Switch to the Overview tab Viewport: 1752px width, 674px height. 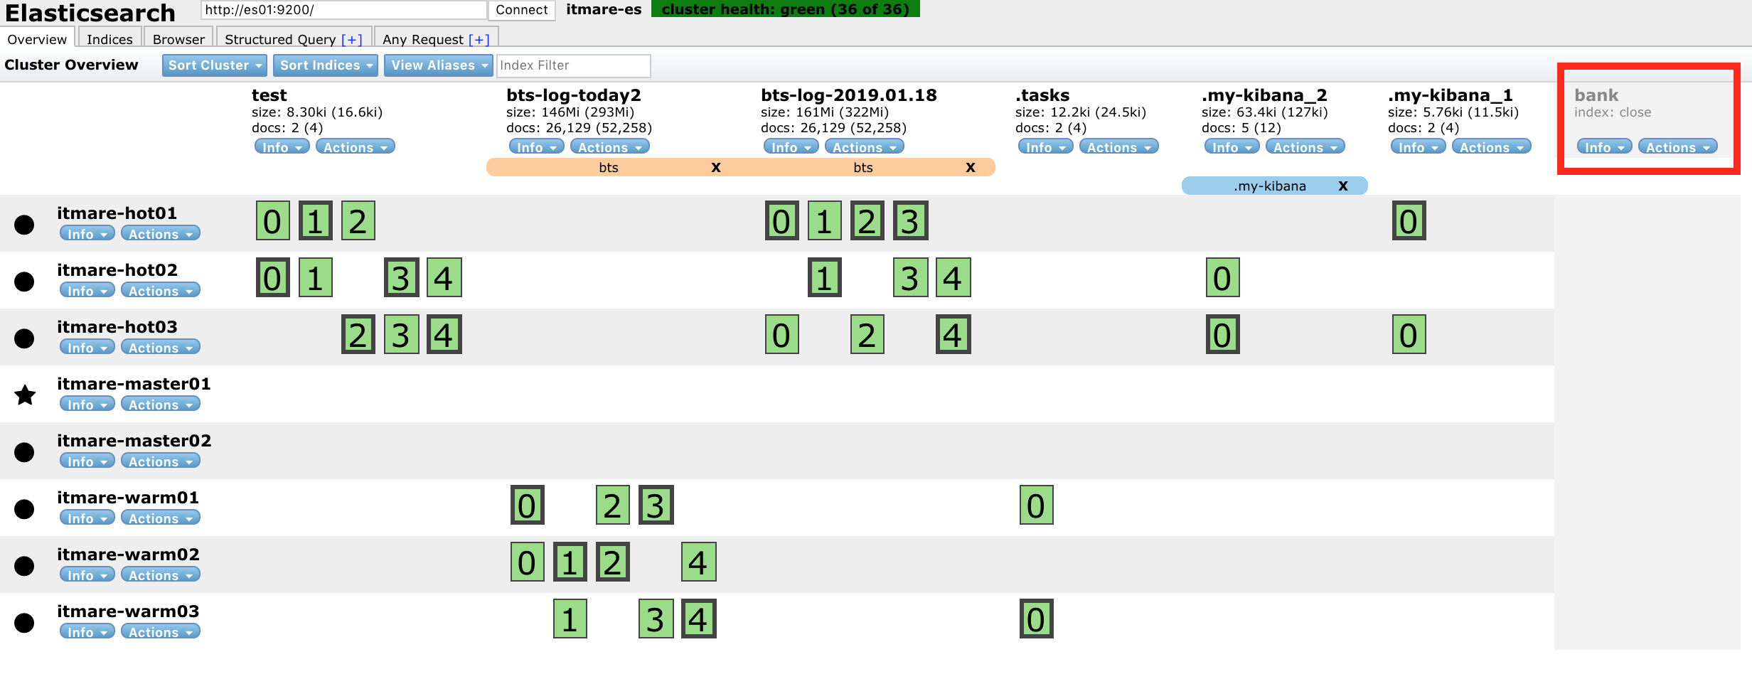pyautogui.click(x=37, y=39)
